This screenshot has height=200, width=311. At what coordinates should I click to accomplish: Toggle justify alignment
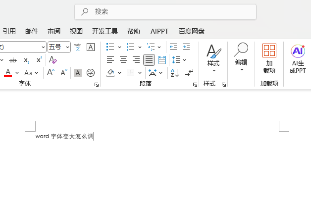pos(149,60)
